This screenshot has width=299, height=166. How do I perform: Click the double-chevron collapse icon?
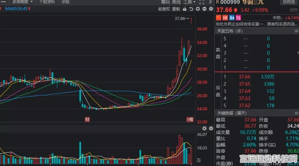(x=210, y=2)
